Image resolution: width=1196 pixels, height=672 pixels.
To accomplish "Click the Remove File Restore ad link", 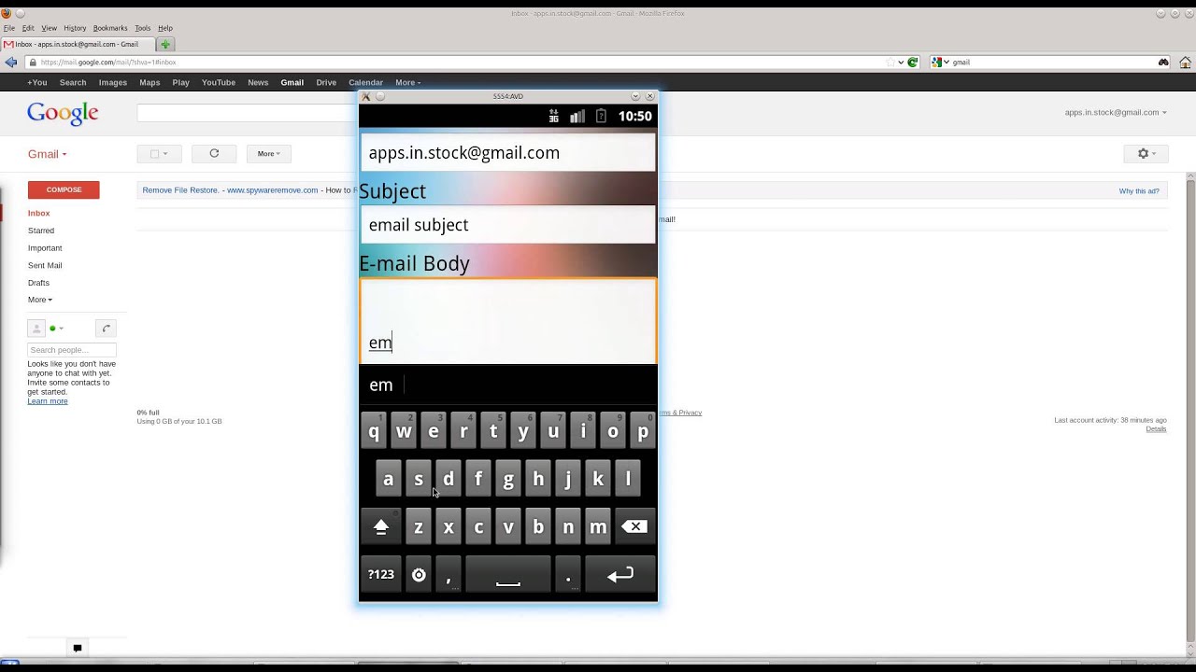I will click(x=180, y=190).
